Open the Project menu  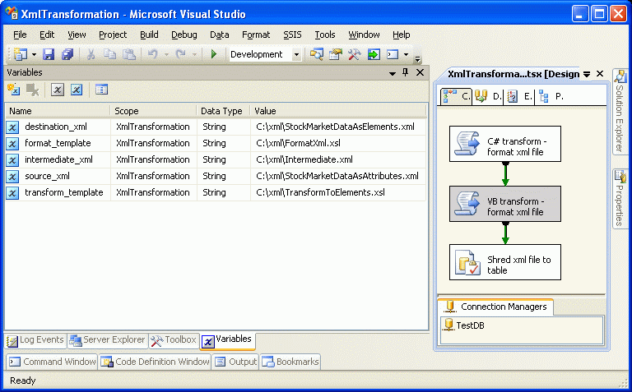pyautogui.click(x=113, y=35)
